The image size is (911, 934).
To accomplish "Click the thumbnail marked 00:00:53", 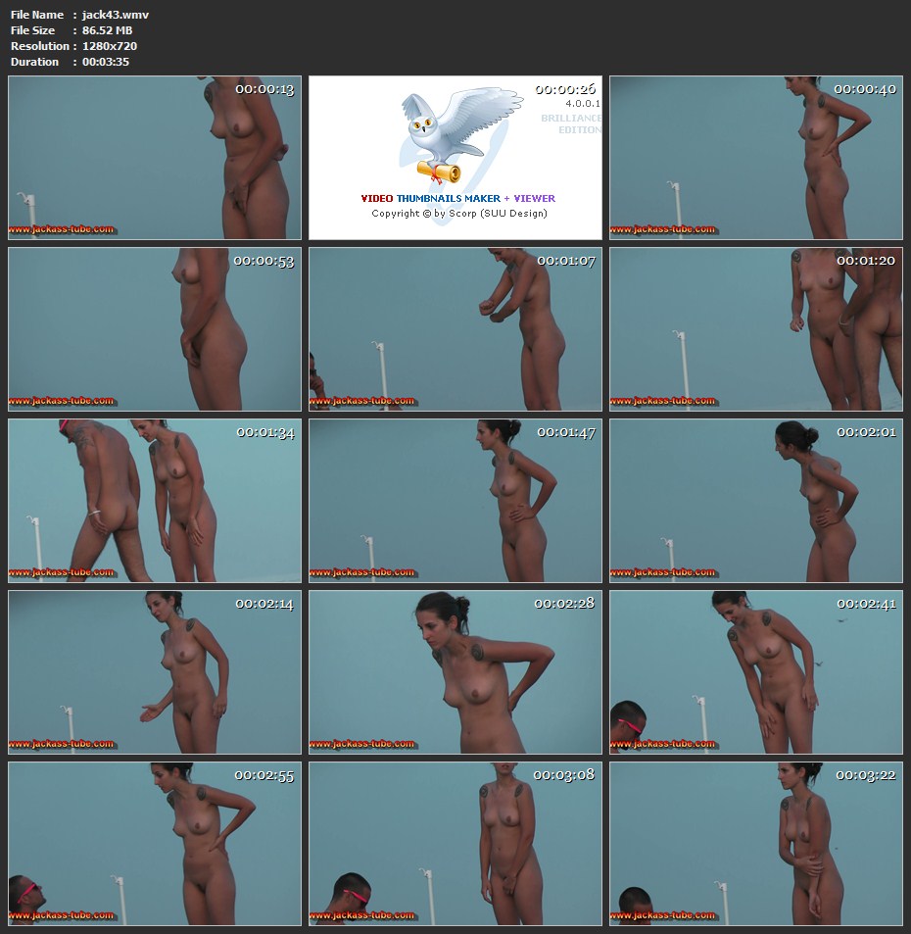I will pyautogui.click(x=155, y=329).
